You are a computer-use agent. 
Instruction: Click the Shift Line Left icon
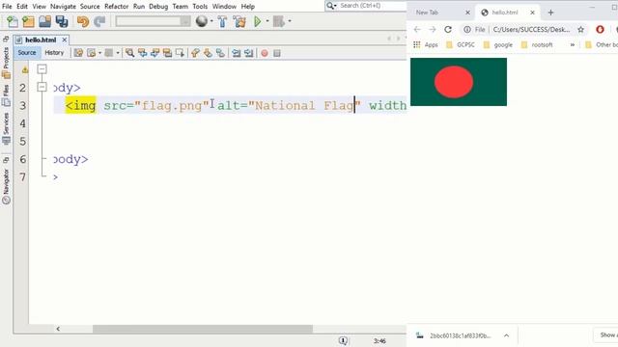(236, 53)
